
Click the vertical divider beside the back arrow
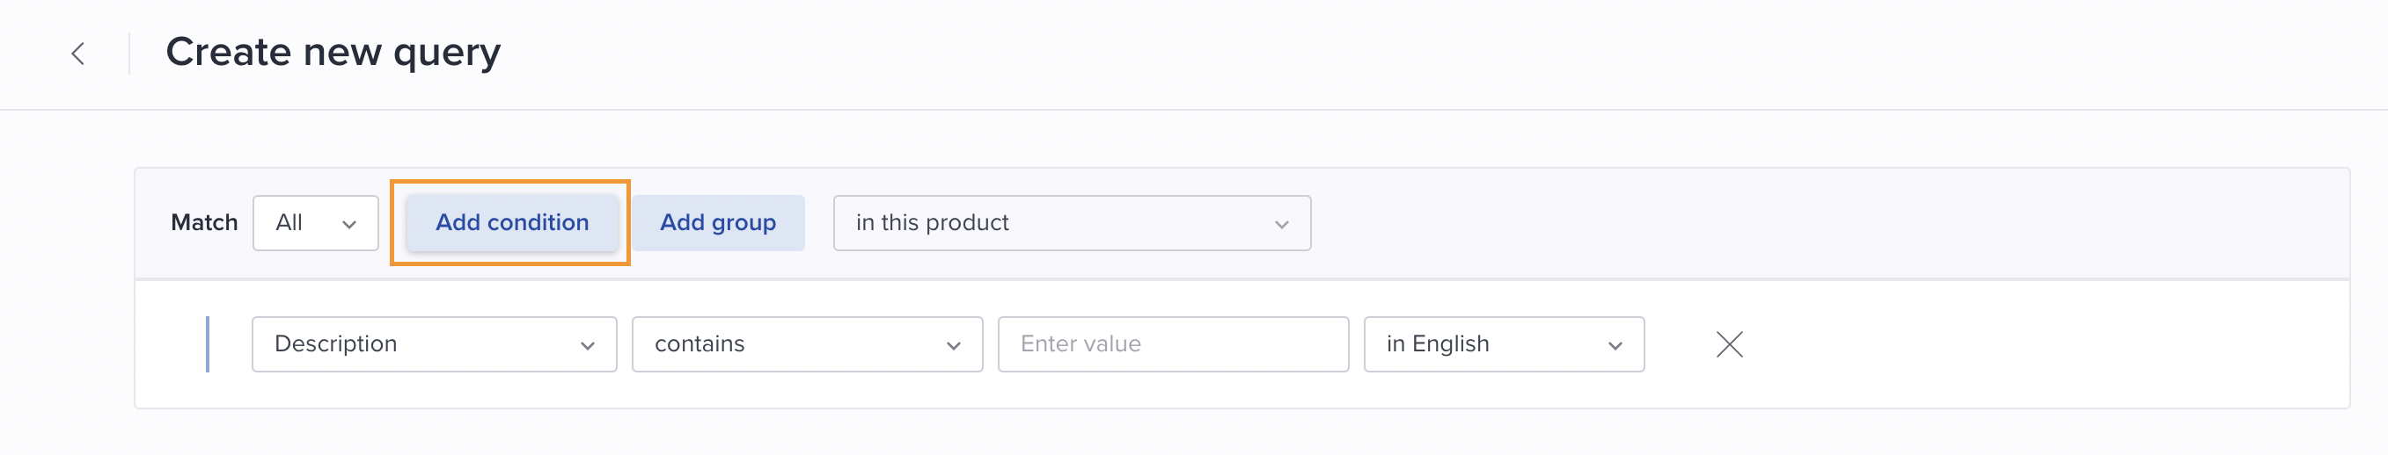[x=128, y=54]
